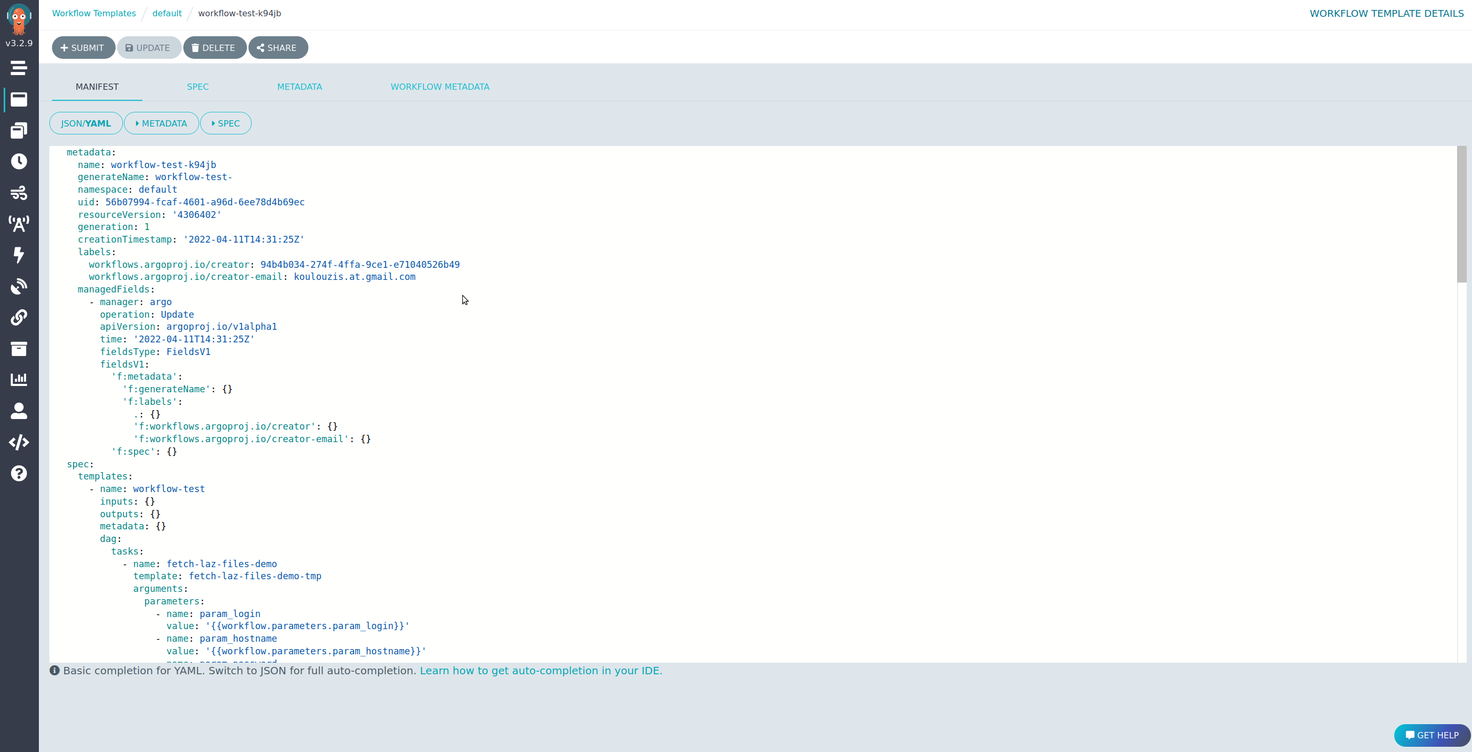Open the Workflows list in the sidebar
Viewport: 1472px width, 752px height.
point(19,100)
